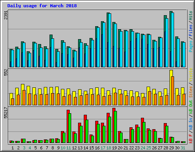Viewport: 195px width, 152px height.
Task: Click the orange sites bar for day 29
Action: (173, 91)
